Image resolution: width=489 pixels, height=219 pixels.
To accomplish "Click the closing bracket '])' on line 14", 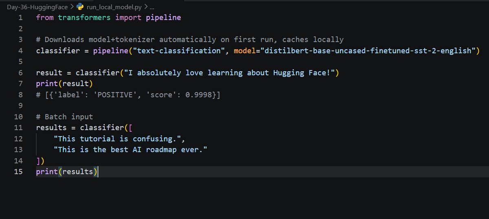I will tap(40, 161).
